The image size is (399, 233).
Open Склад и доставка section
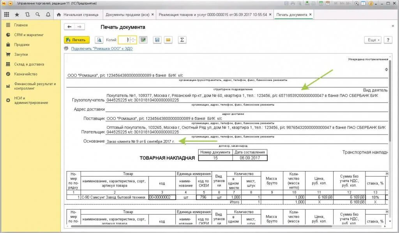(30, 64)
